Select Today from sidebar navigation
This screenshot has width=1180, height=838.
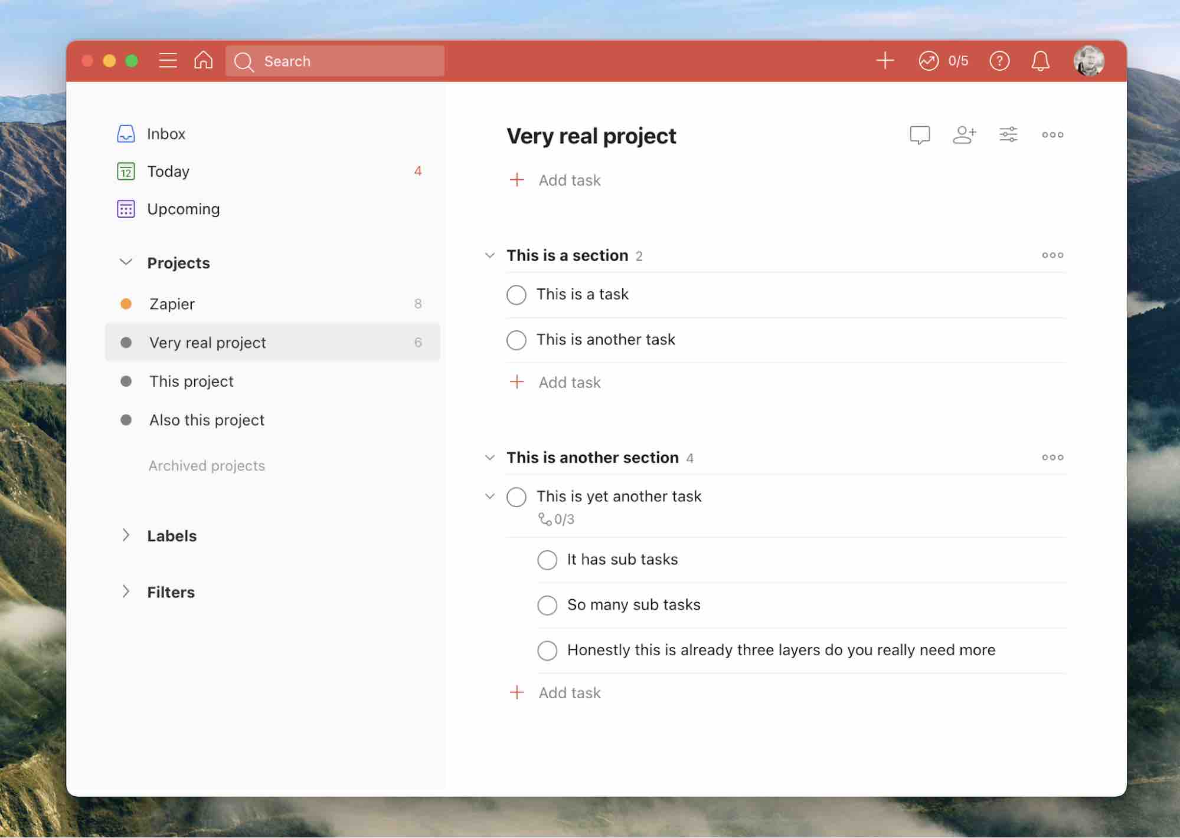point(168,172)
